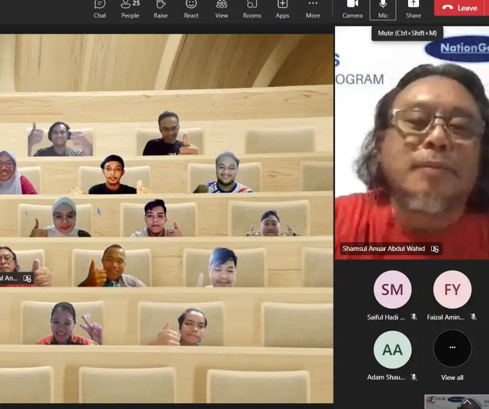Click icon next to truncated 'An...' name label

click(x=27, y=279)
